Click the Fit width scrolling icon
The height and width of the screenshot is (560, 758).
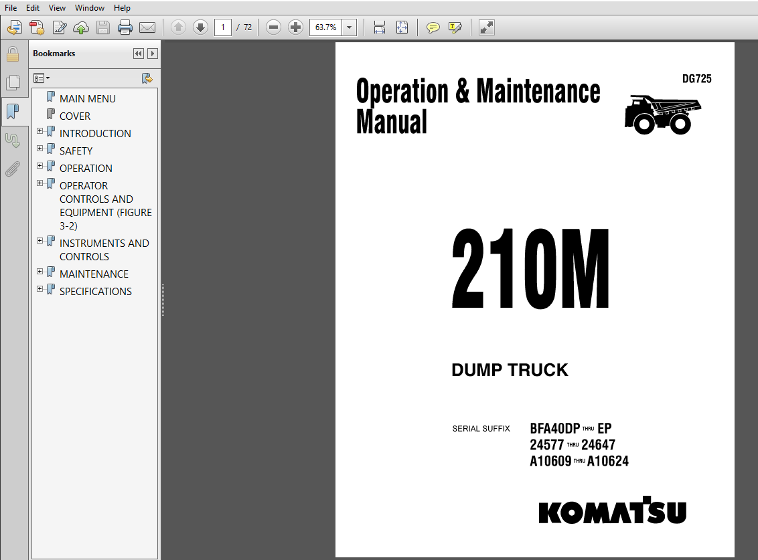click(380, 27)
